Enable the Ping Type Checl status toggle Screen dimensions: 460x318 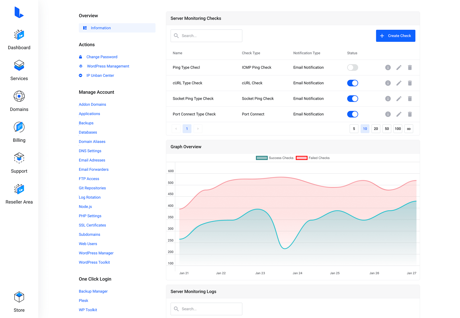(x=353, y=67)
